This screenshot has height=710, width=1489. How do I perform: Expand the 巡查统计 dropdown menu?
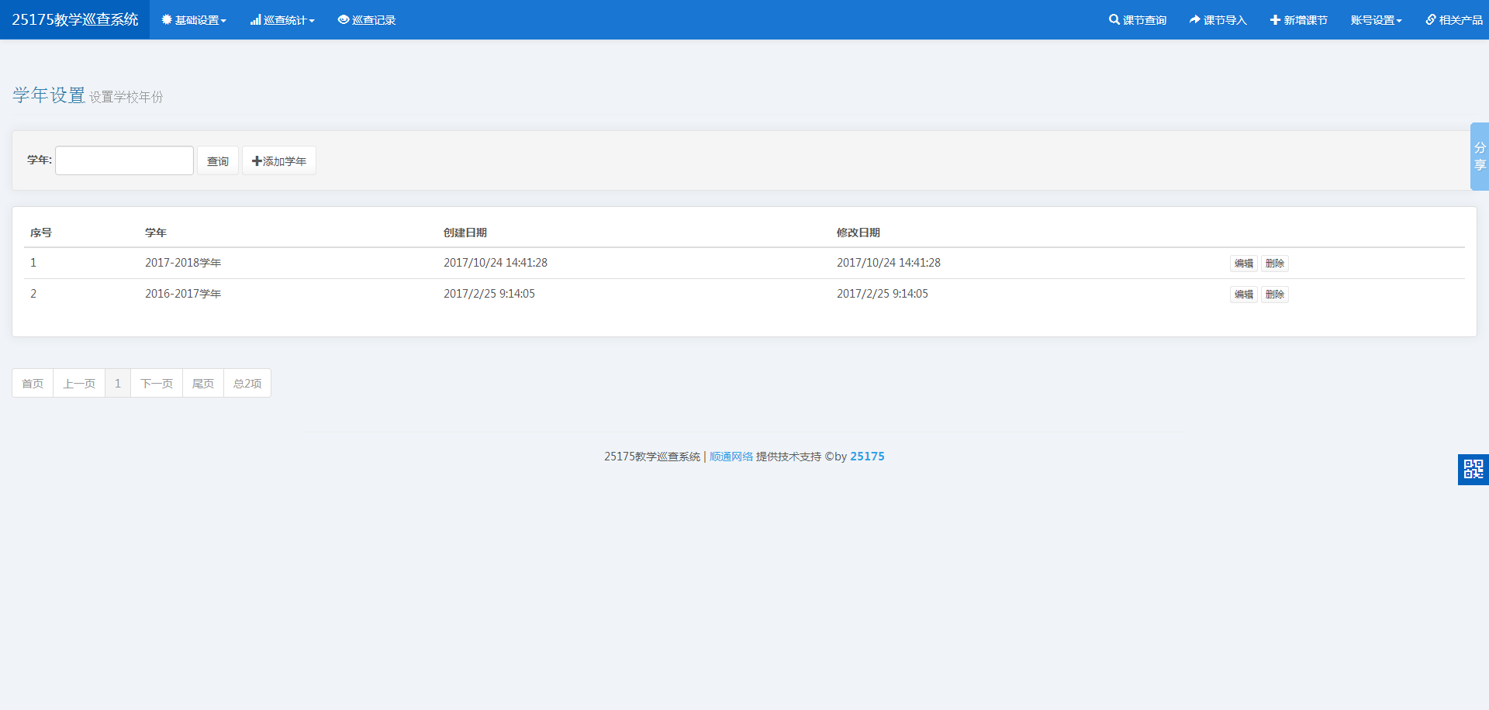pyautogui.click(x=282, y=20)
